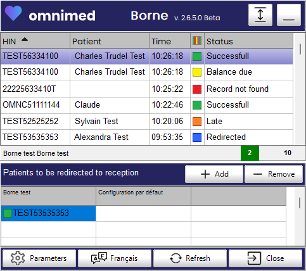The image size is (306, 271).
Task: Click the Balance due status text
Action: [229, 72]
